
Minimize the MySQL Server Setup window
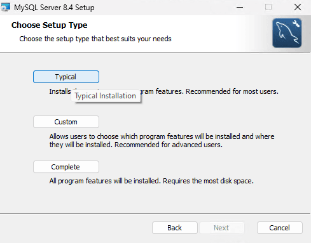point(240,8)
